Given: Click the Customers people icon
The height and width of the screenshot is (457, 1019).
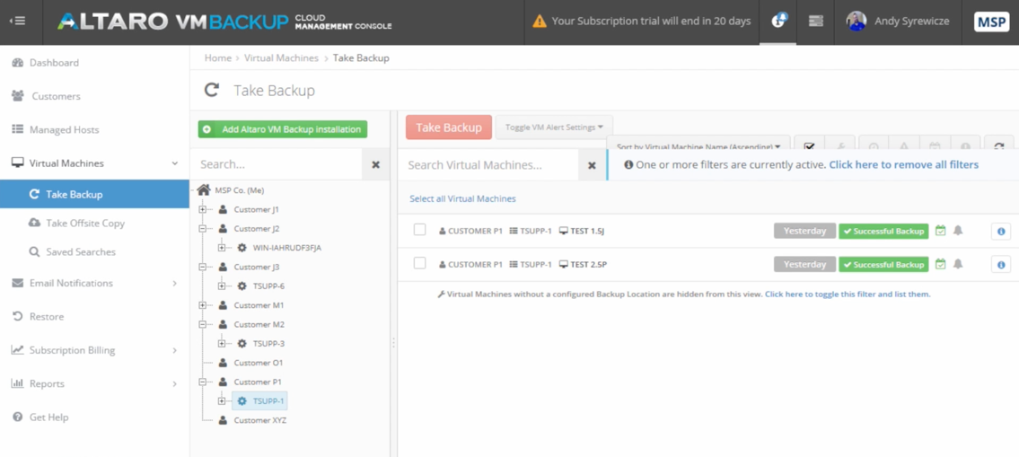Looking at the screenshot, I should point(18,96).
